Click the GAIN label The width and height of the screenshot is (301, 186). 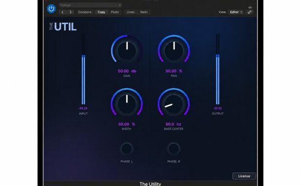click(127, 76)
